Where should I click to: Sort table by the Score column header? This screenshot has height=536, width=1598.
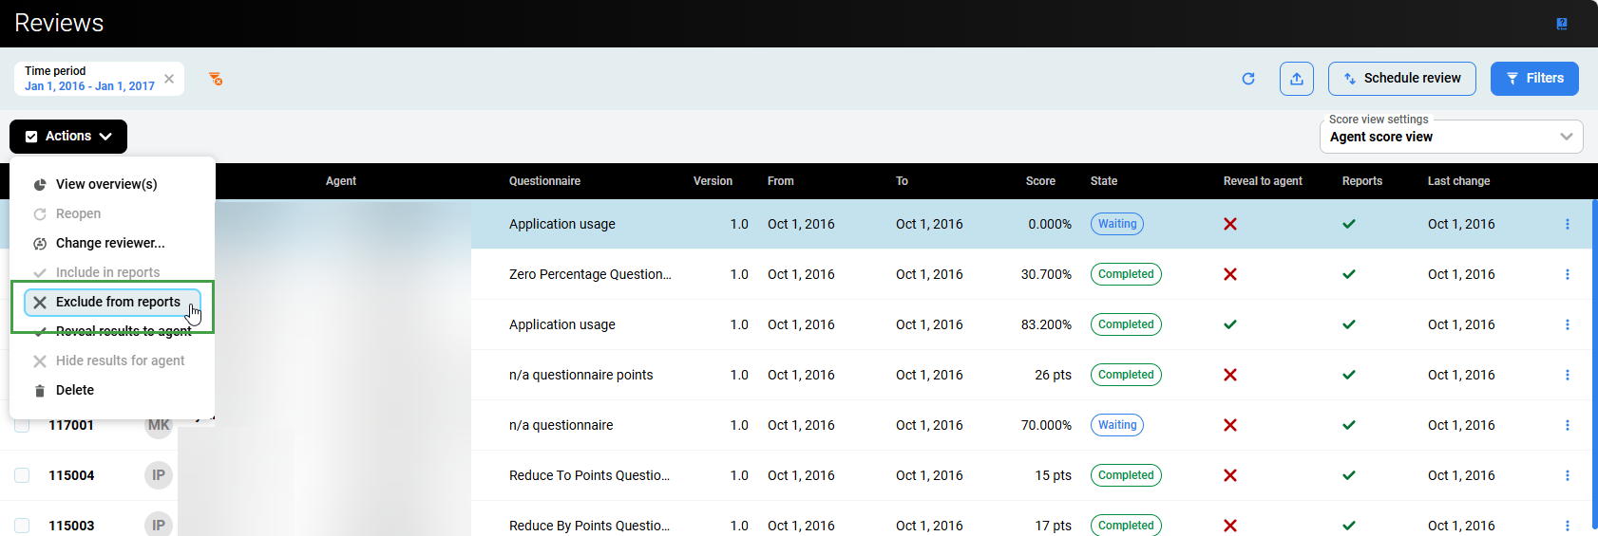click(1040, 181)
